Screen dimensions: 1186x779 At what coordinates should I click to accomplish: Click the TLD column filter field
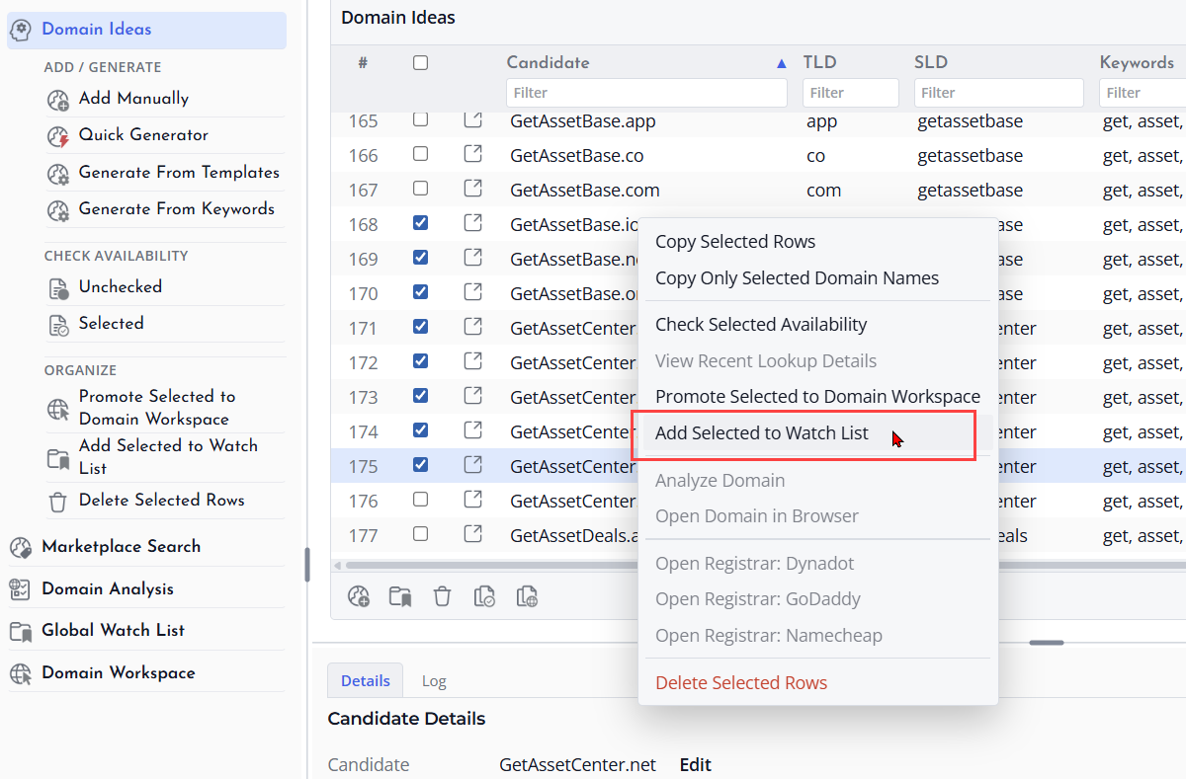click(851, 93)
